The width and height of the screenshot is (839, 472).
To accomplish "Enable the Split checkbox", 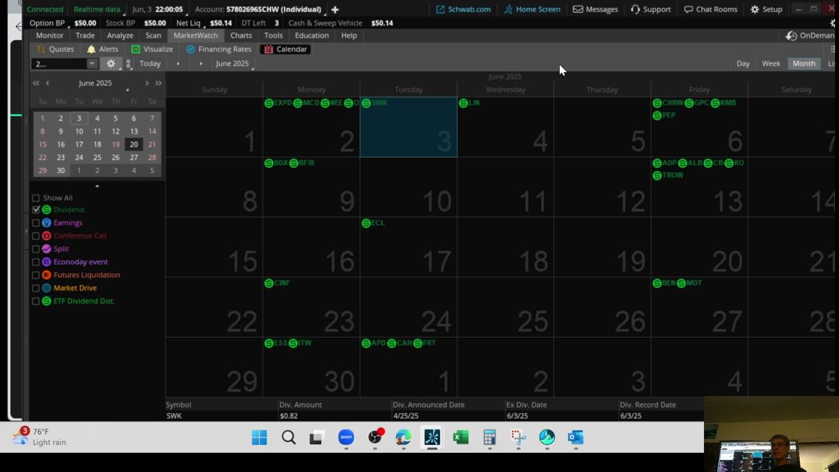I will [36, 249].
